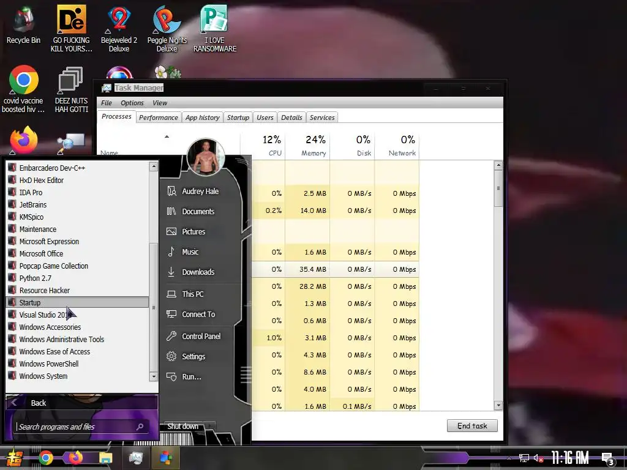The height and width of the screenshot is (470, 627).
Task: Expand the Python 2.7 folder
Action: 78,278
